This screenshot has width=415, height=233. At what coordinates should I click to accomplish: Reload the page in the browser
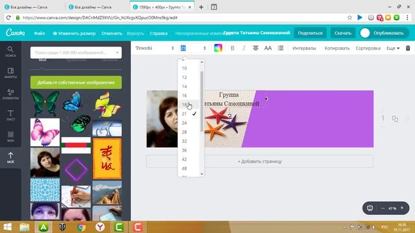8,17
